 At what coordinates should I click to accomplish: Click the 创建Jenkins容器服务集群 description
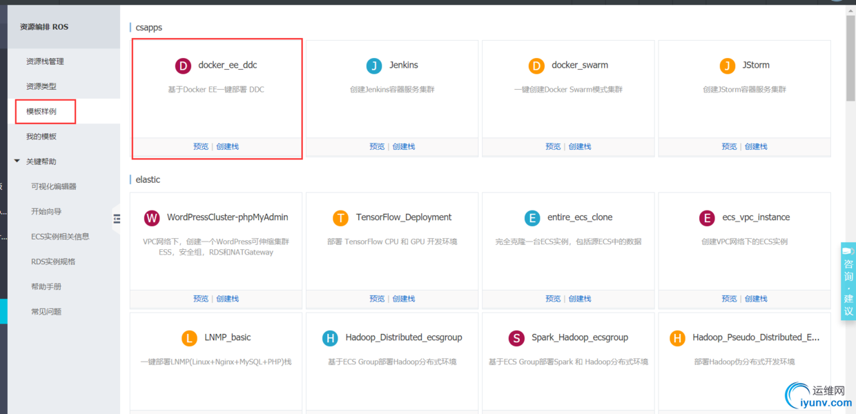pos(392,90)
